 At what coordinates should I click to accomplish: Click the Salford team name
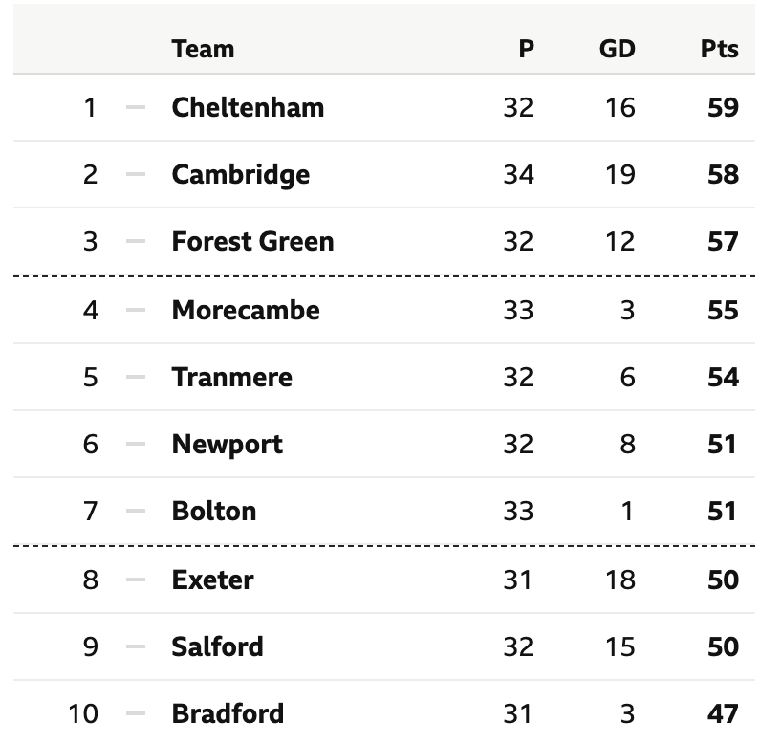pos(217,646)
